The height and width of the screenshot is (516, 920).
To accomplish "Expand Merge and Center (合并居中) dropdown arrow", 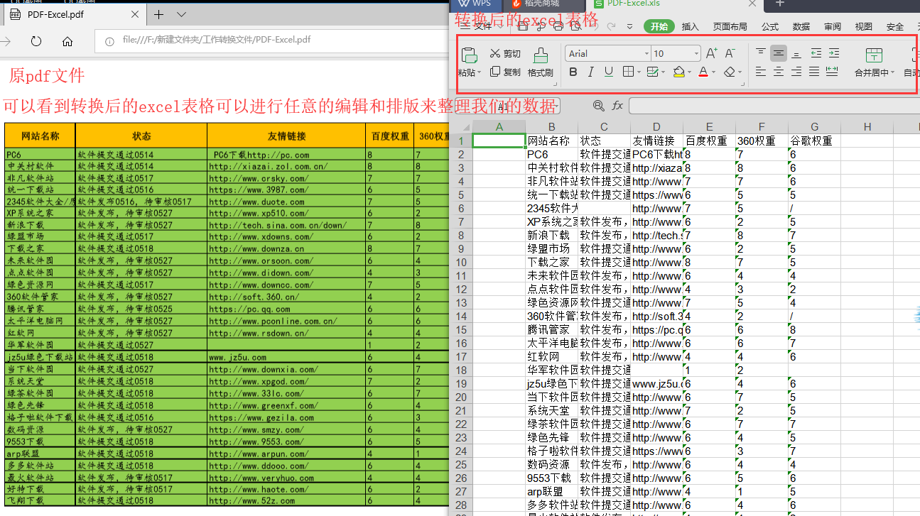I will coord(893,72).
